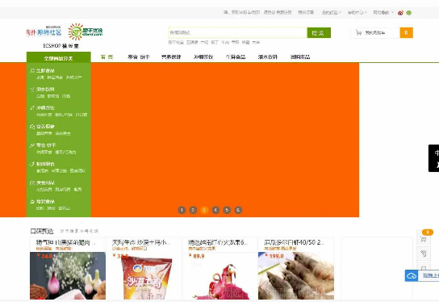Open the fresh food category icon in green sidebar
Image resolution: width=439 pixels, height=302 pixels.
32,70
